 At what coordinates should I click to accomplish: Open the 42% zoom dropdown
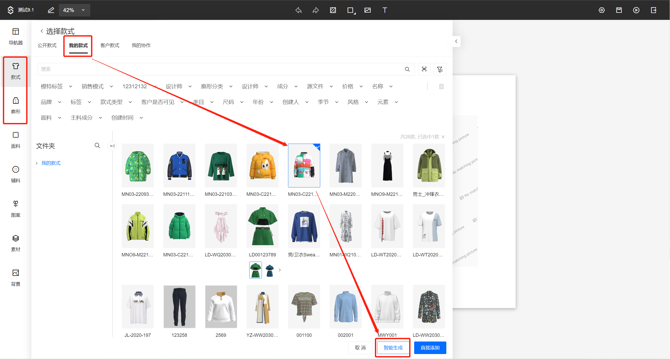(x=74, y=10)
